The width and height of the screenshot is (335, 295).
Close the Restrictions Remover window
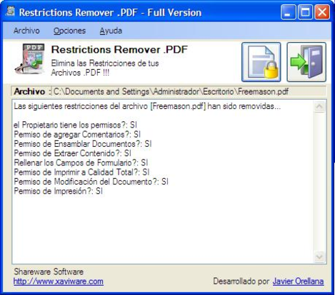(x=322, y=12)
